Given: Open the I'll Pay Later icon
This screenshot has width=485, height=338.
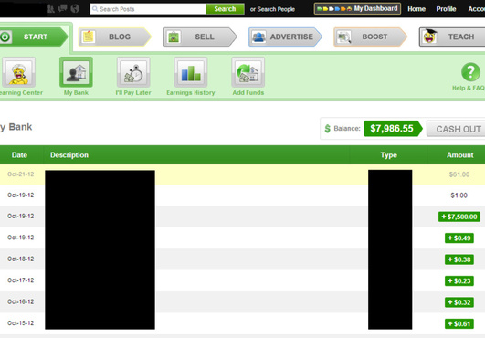Looking at the screenshot, I should pos(133,72).
